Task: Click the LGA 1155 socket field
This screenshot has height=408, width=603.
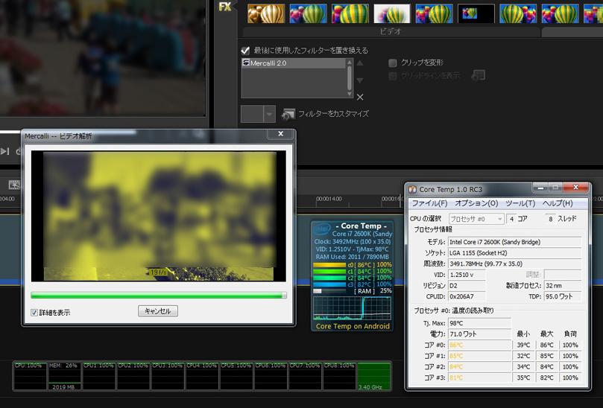Action: pos(515,253)
